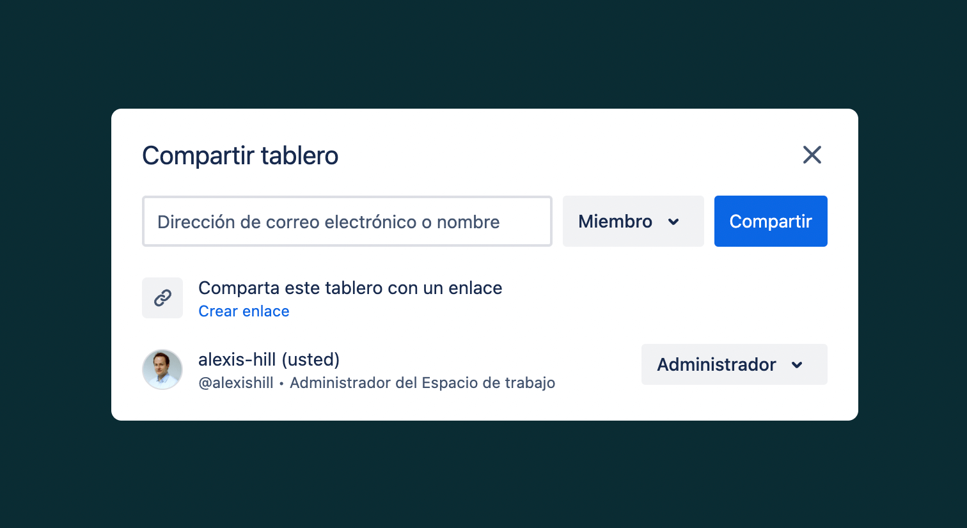Select the 'Comparta este tablero con un enlace' text
Screen dimensions: 967x528
click(x=350, y=288)
